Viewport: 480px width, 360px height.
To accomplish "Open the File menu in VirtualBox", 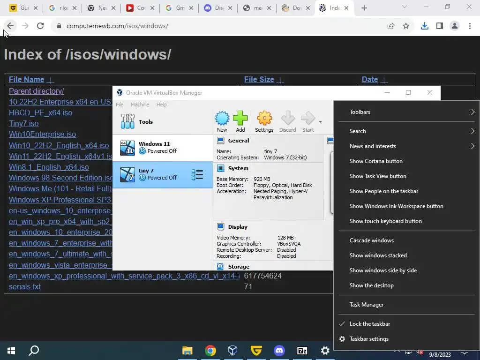I will point(120,105).
